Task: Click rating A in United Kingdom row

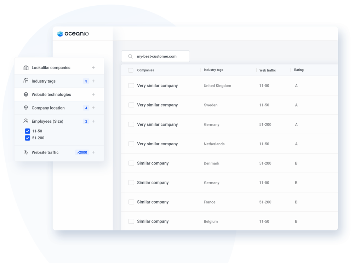Action: [296, 86]
